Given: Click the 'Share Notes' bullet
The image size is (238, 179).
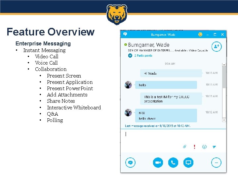Looking at the screenshot, I should tap(61, 101).
